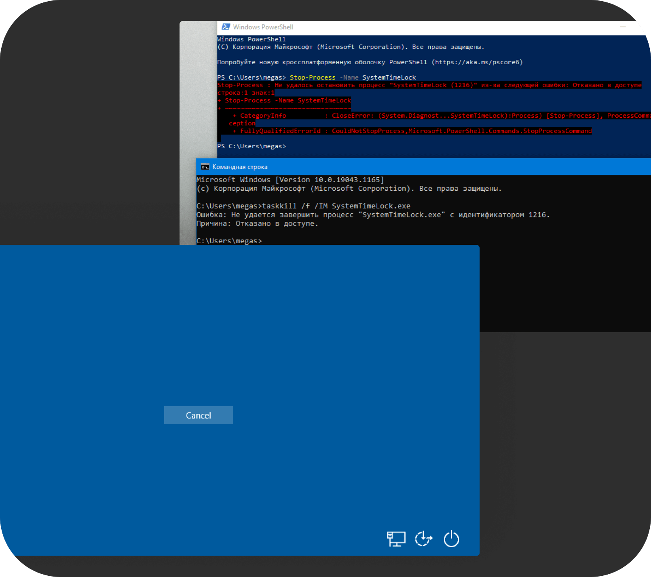
Task: Click the Windows PowerShell title bar icon
Action: [x=226, y=27]
